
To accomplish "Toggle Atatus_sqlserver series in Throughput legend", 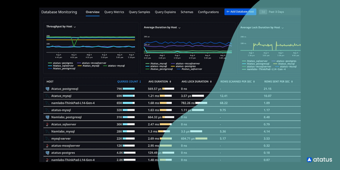I will click(61, 66).
